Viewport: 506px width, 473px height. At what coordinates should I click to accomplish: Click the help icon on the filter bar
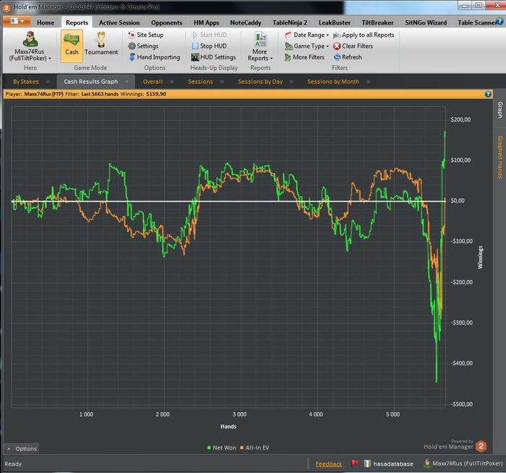[x=488, y=94]
